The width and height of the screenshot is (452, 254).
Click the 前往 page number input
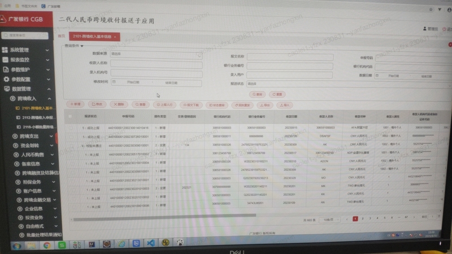coord(432,216)
